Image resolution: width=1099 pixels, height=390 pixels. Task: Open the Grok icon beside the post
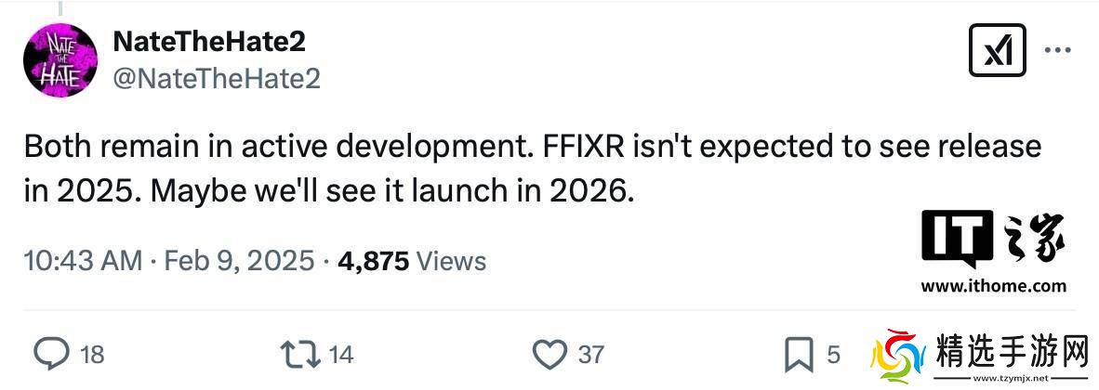(997, 49)
